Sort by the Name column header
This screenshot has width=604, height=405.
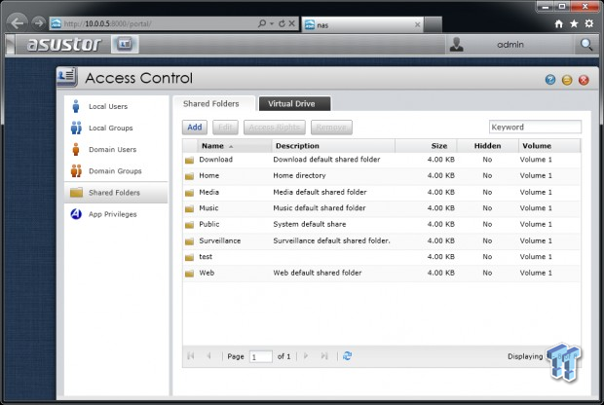[x=234, y=146]
